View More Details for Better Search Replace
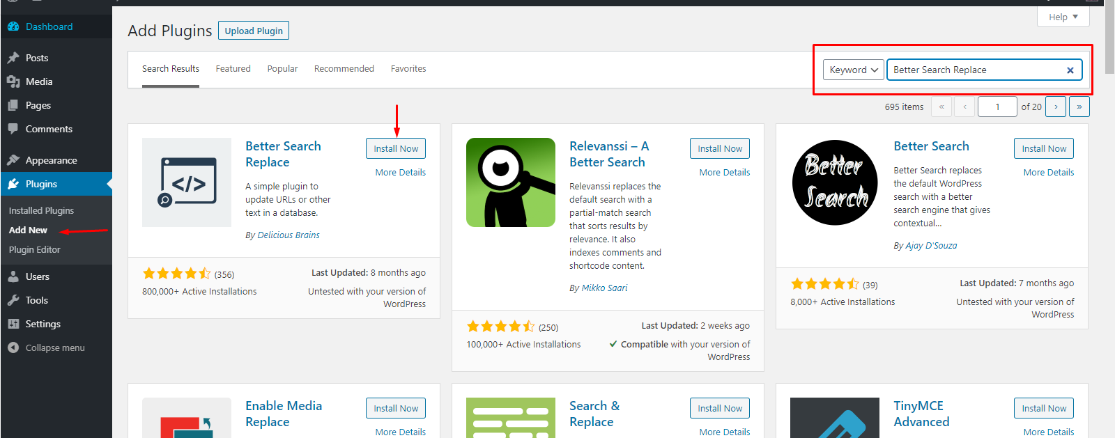Viewport: 1115px width, 438px height. point(401,172)
